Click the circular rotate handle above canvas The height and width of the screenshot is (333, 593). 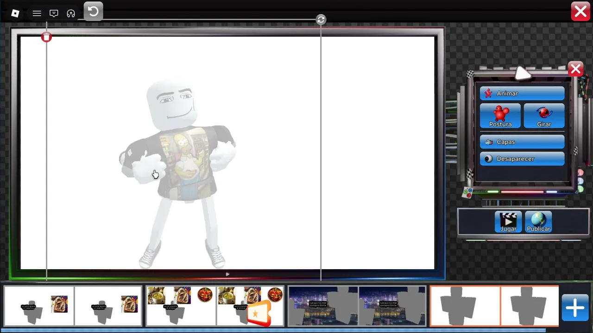[321, 19]
